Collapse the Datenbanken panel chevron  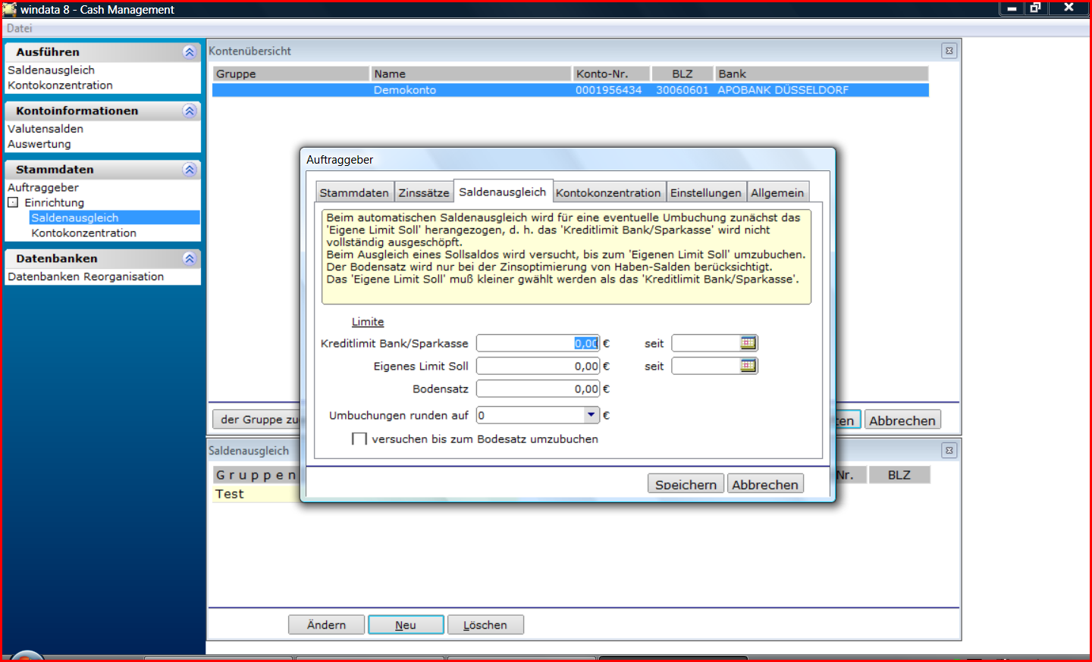click(x=190, y=259)
